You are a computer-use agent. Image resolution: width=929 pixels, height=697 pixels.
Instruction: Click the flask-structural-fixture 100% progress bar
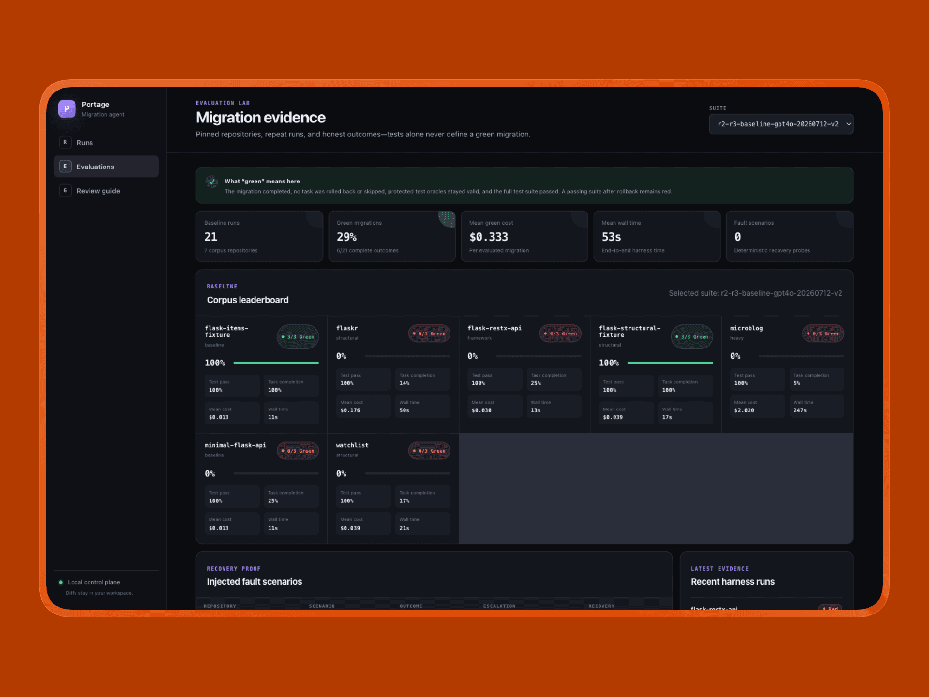tap(670, 363)
